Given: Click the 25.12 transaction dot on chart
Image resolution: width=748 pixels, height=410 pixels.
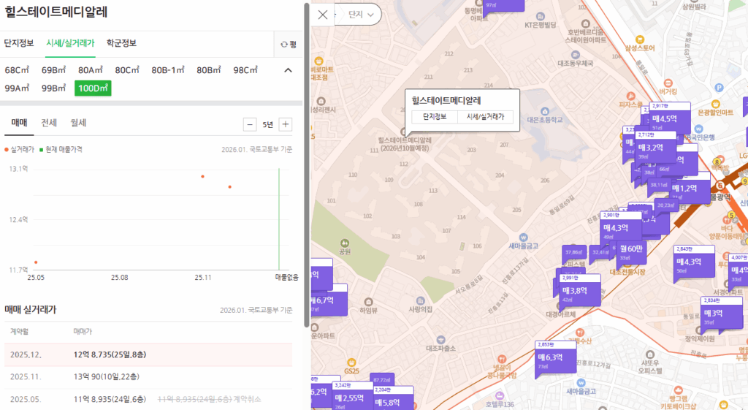Looking at the screenshot, I should tap(230, 186).
